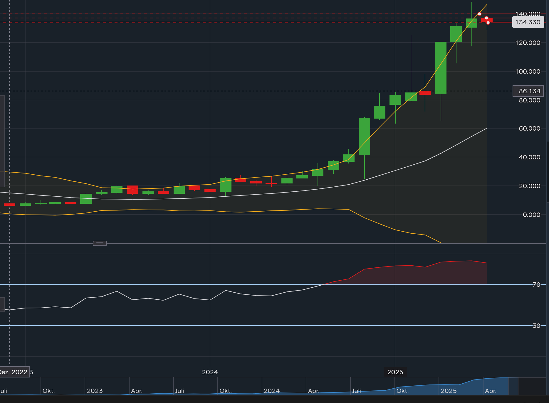Grab the pane resize handle above the RSI panel
Image resolution: width=549 pixels, height=403 pixels.
coord(100,243)
